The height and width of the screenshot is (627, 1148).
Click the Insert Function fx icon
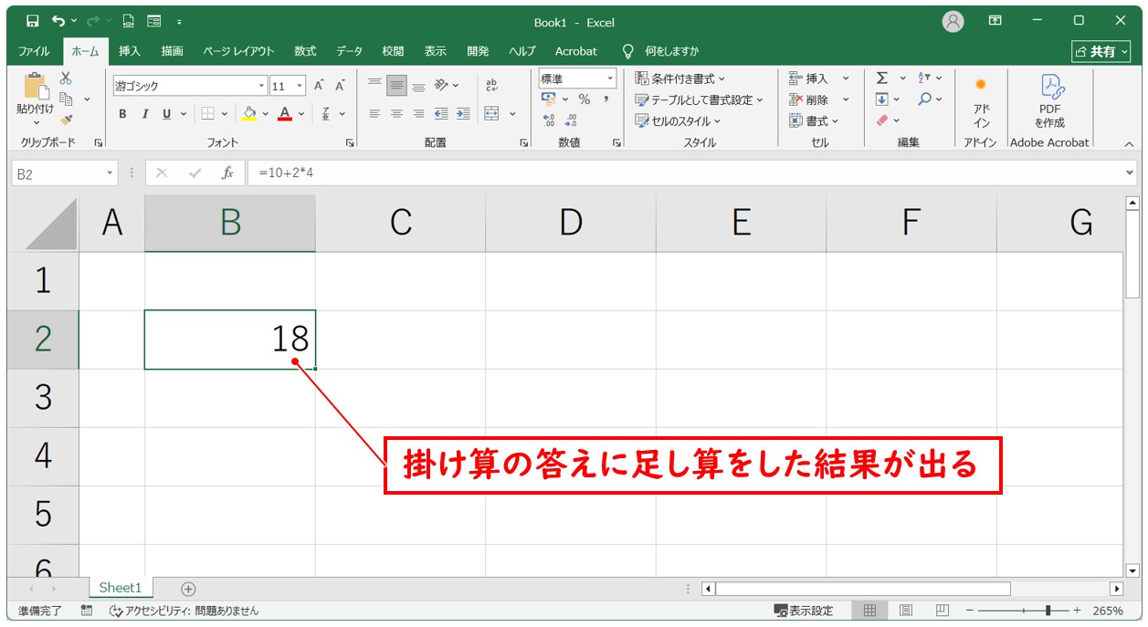pyautogui.click(x=227, y=172)
